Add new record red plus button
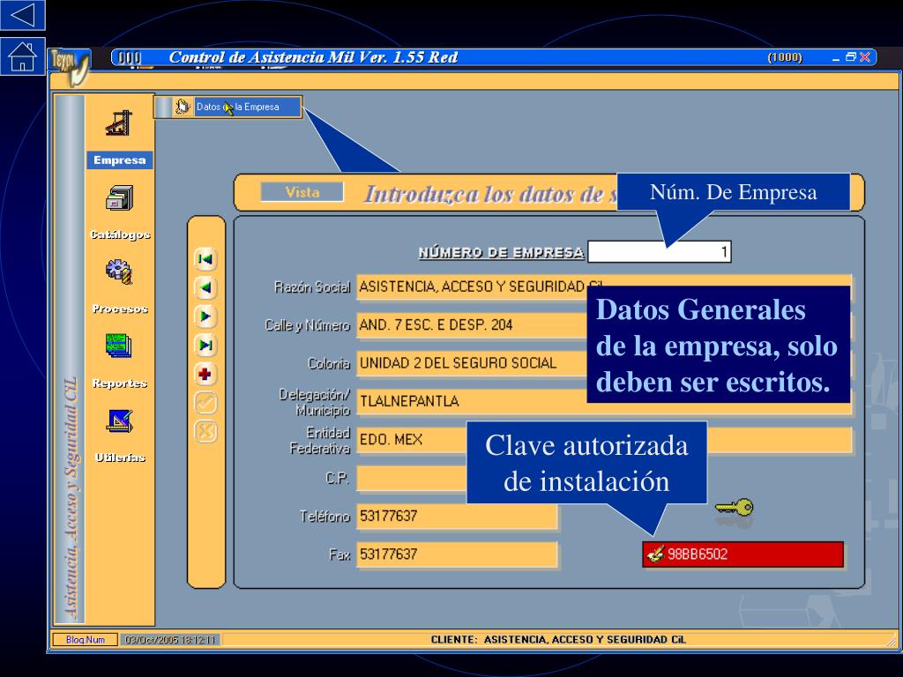 pyautogui.click(x=205, y=374)
